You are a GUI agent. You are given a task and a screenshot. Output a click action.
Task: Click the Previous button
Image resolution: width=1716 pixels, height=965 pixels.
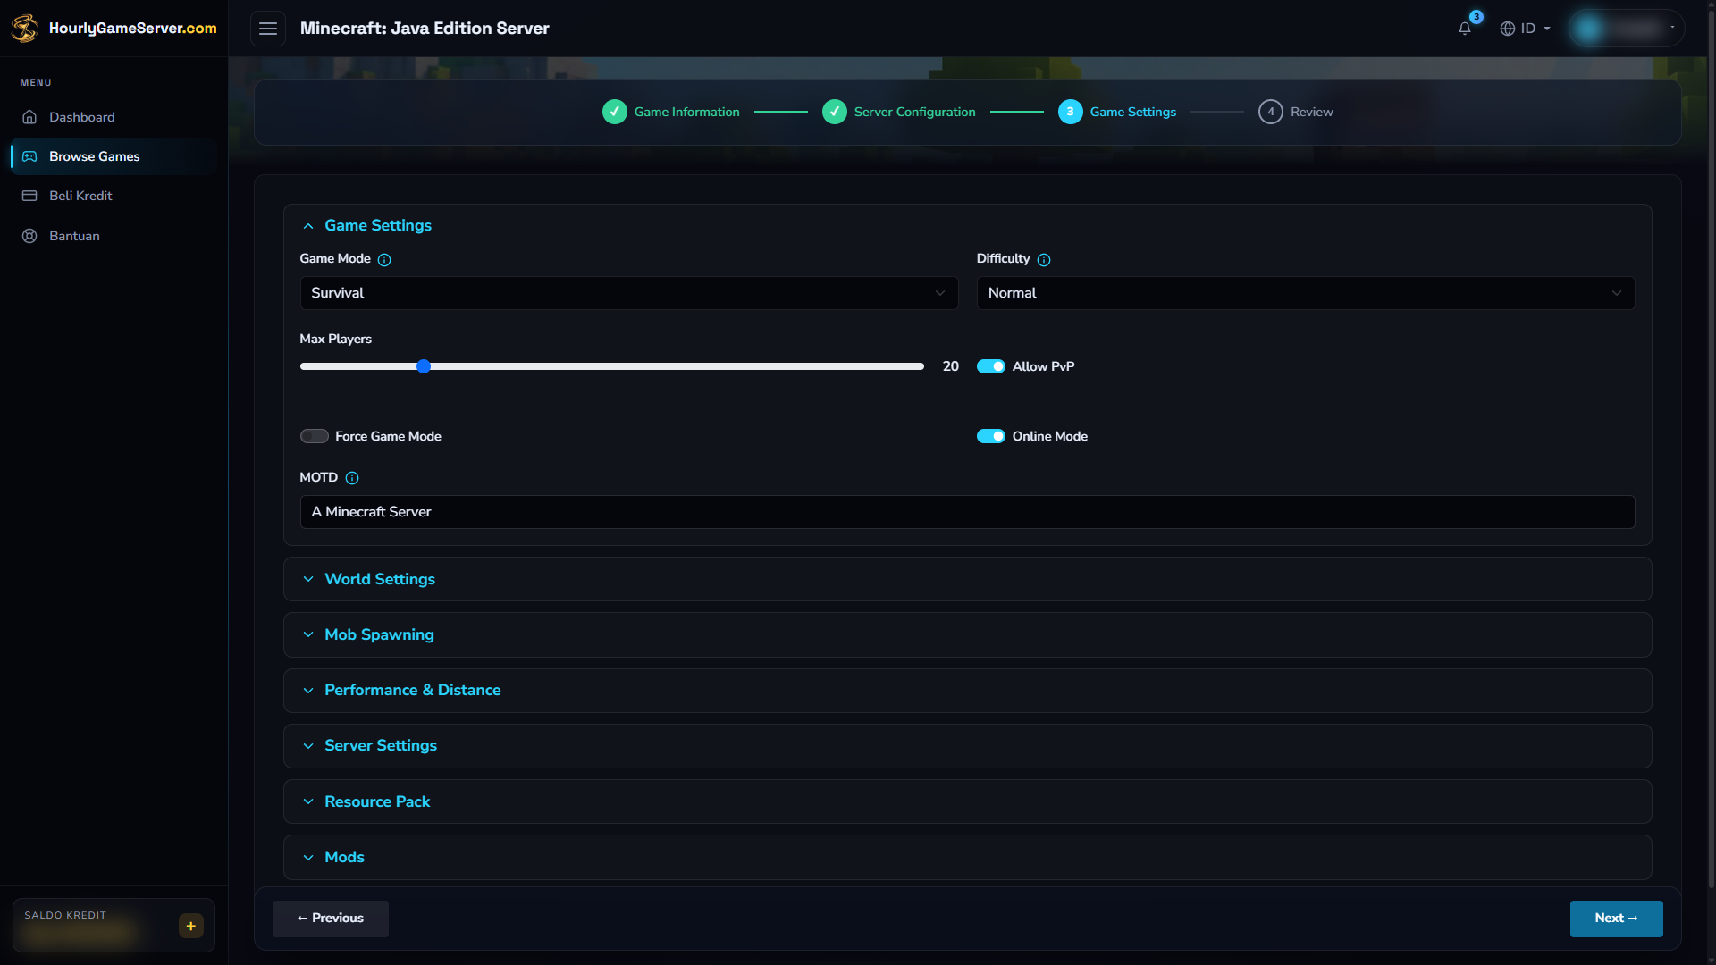[331, 919]
